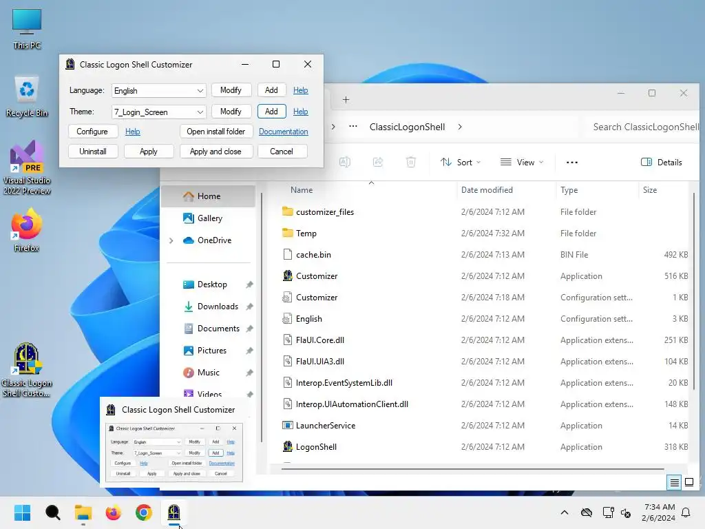Open Desktop in navigation pane
Viewport: 705px width, 529px height.
click(x=211, y=284)
